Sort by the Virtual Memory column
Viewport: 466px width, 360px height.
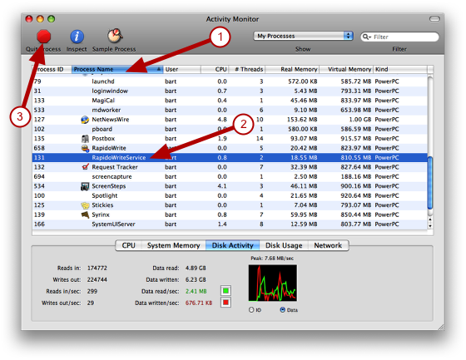click(x=346, y=69)
